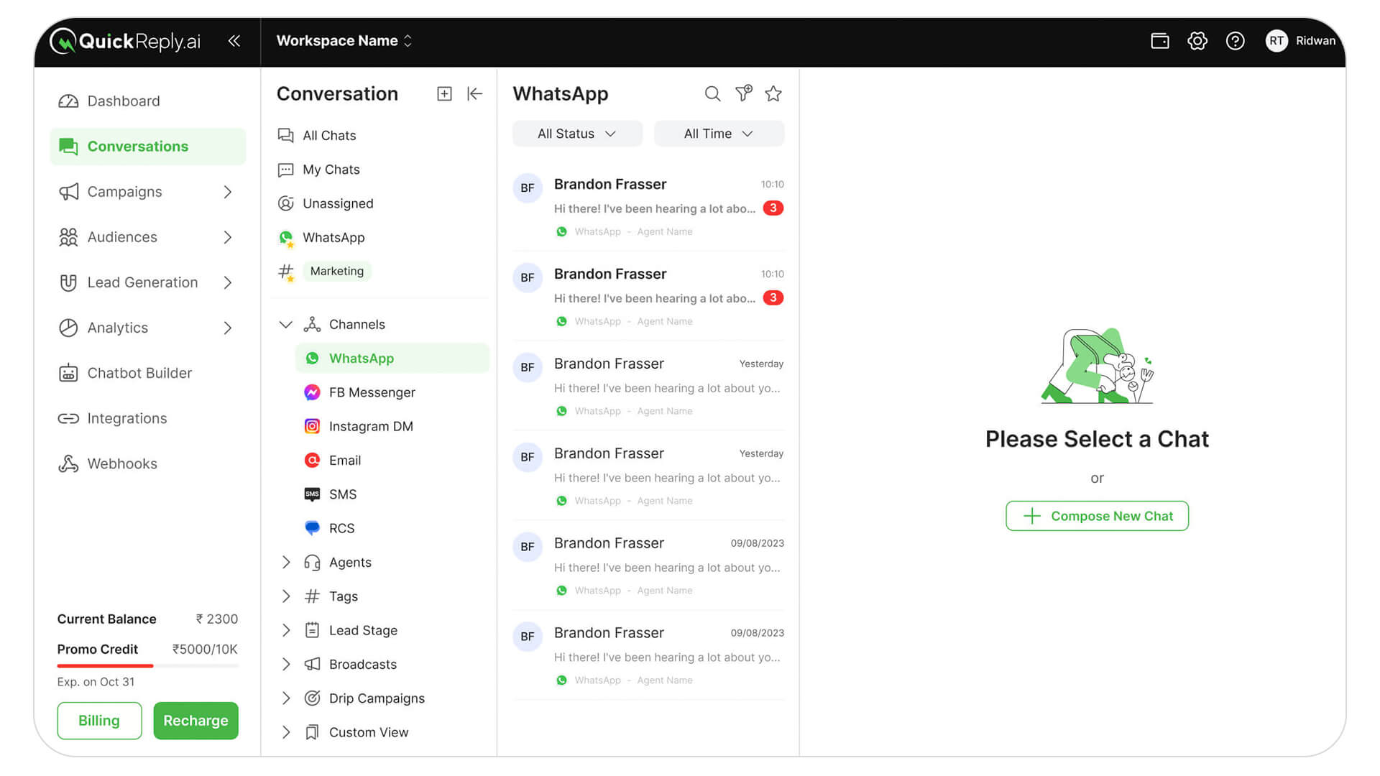Select FB Messenger channel
Image resolution: width=1380 pixels, height=776 pixels.
tap(372, 392)
